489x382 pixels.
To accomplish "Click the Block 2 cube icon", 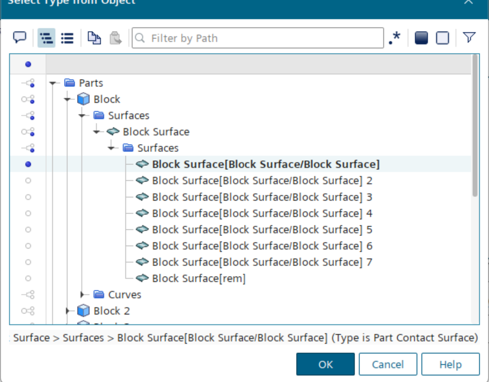I will pos(84,310).
